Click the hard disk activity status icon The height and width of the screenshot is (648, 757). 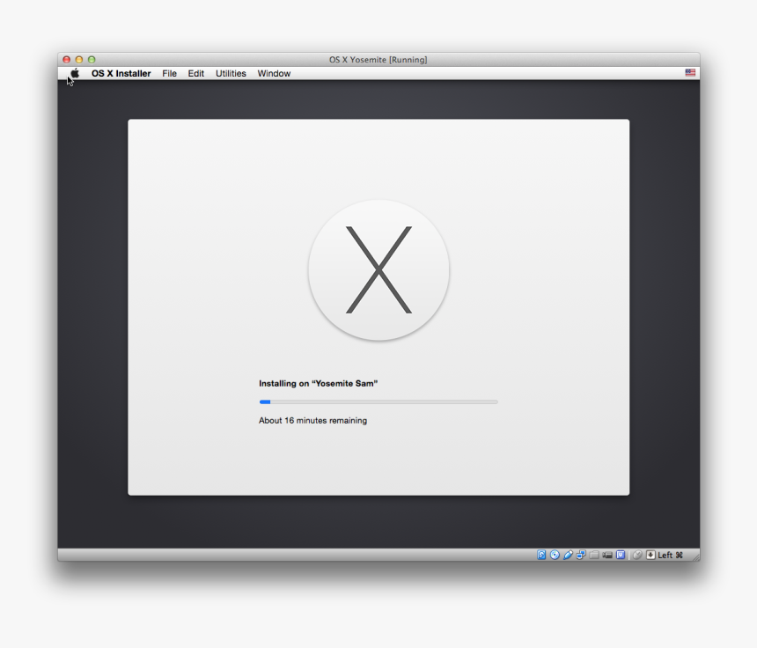point(541,555)
